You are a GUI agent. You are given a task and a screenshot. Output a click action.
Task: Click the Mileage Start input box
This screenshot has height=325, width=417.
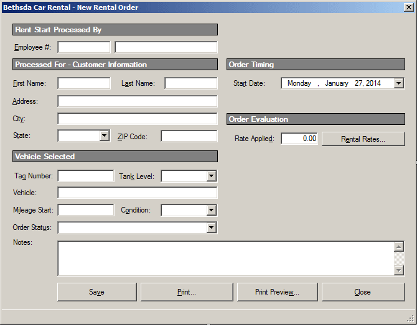click(x=86, y=210)
